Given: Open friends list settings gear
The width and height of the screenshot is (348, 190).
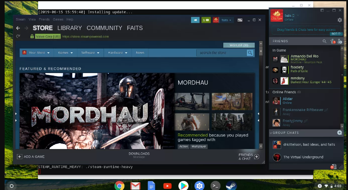Looking at the screenshot, I should pos(340,20).
